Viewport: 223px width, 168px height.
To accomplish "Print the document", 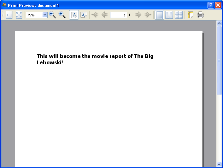I will 200,15.
